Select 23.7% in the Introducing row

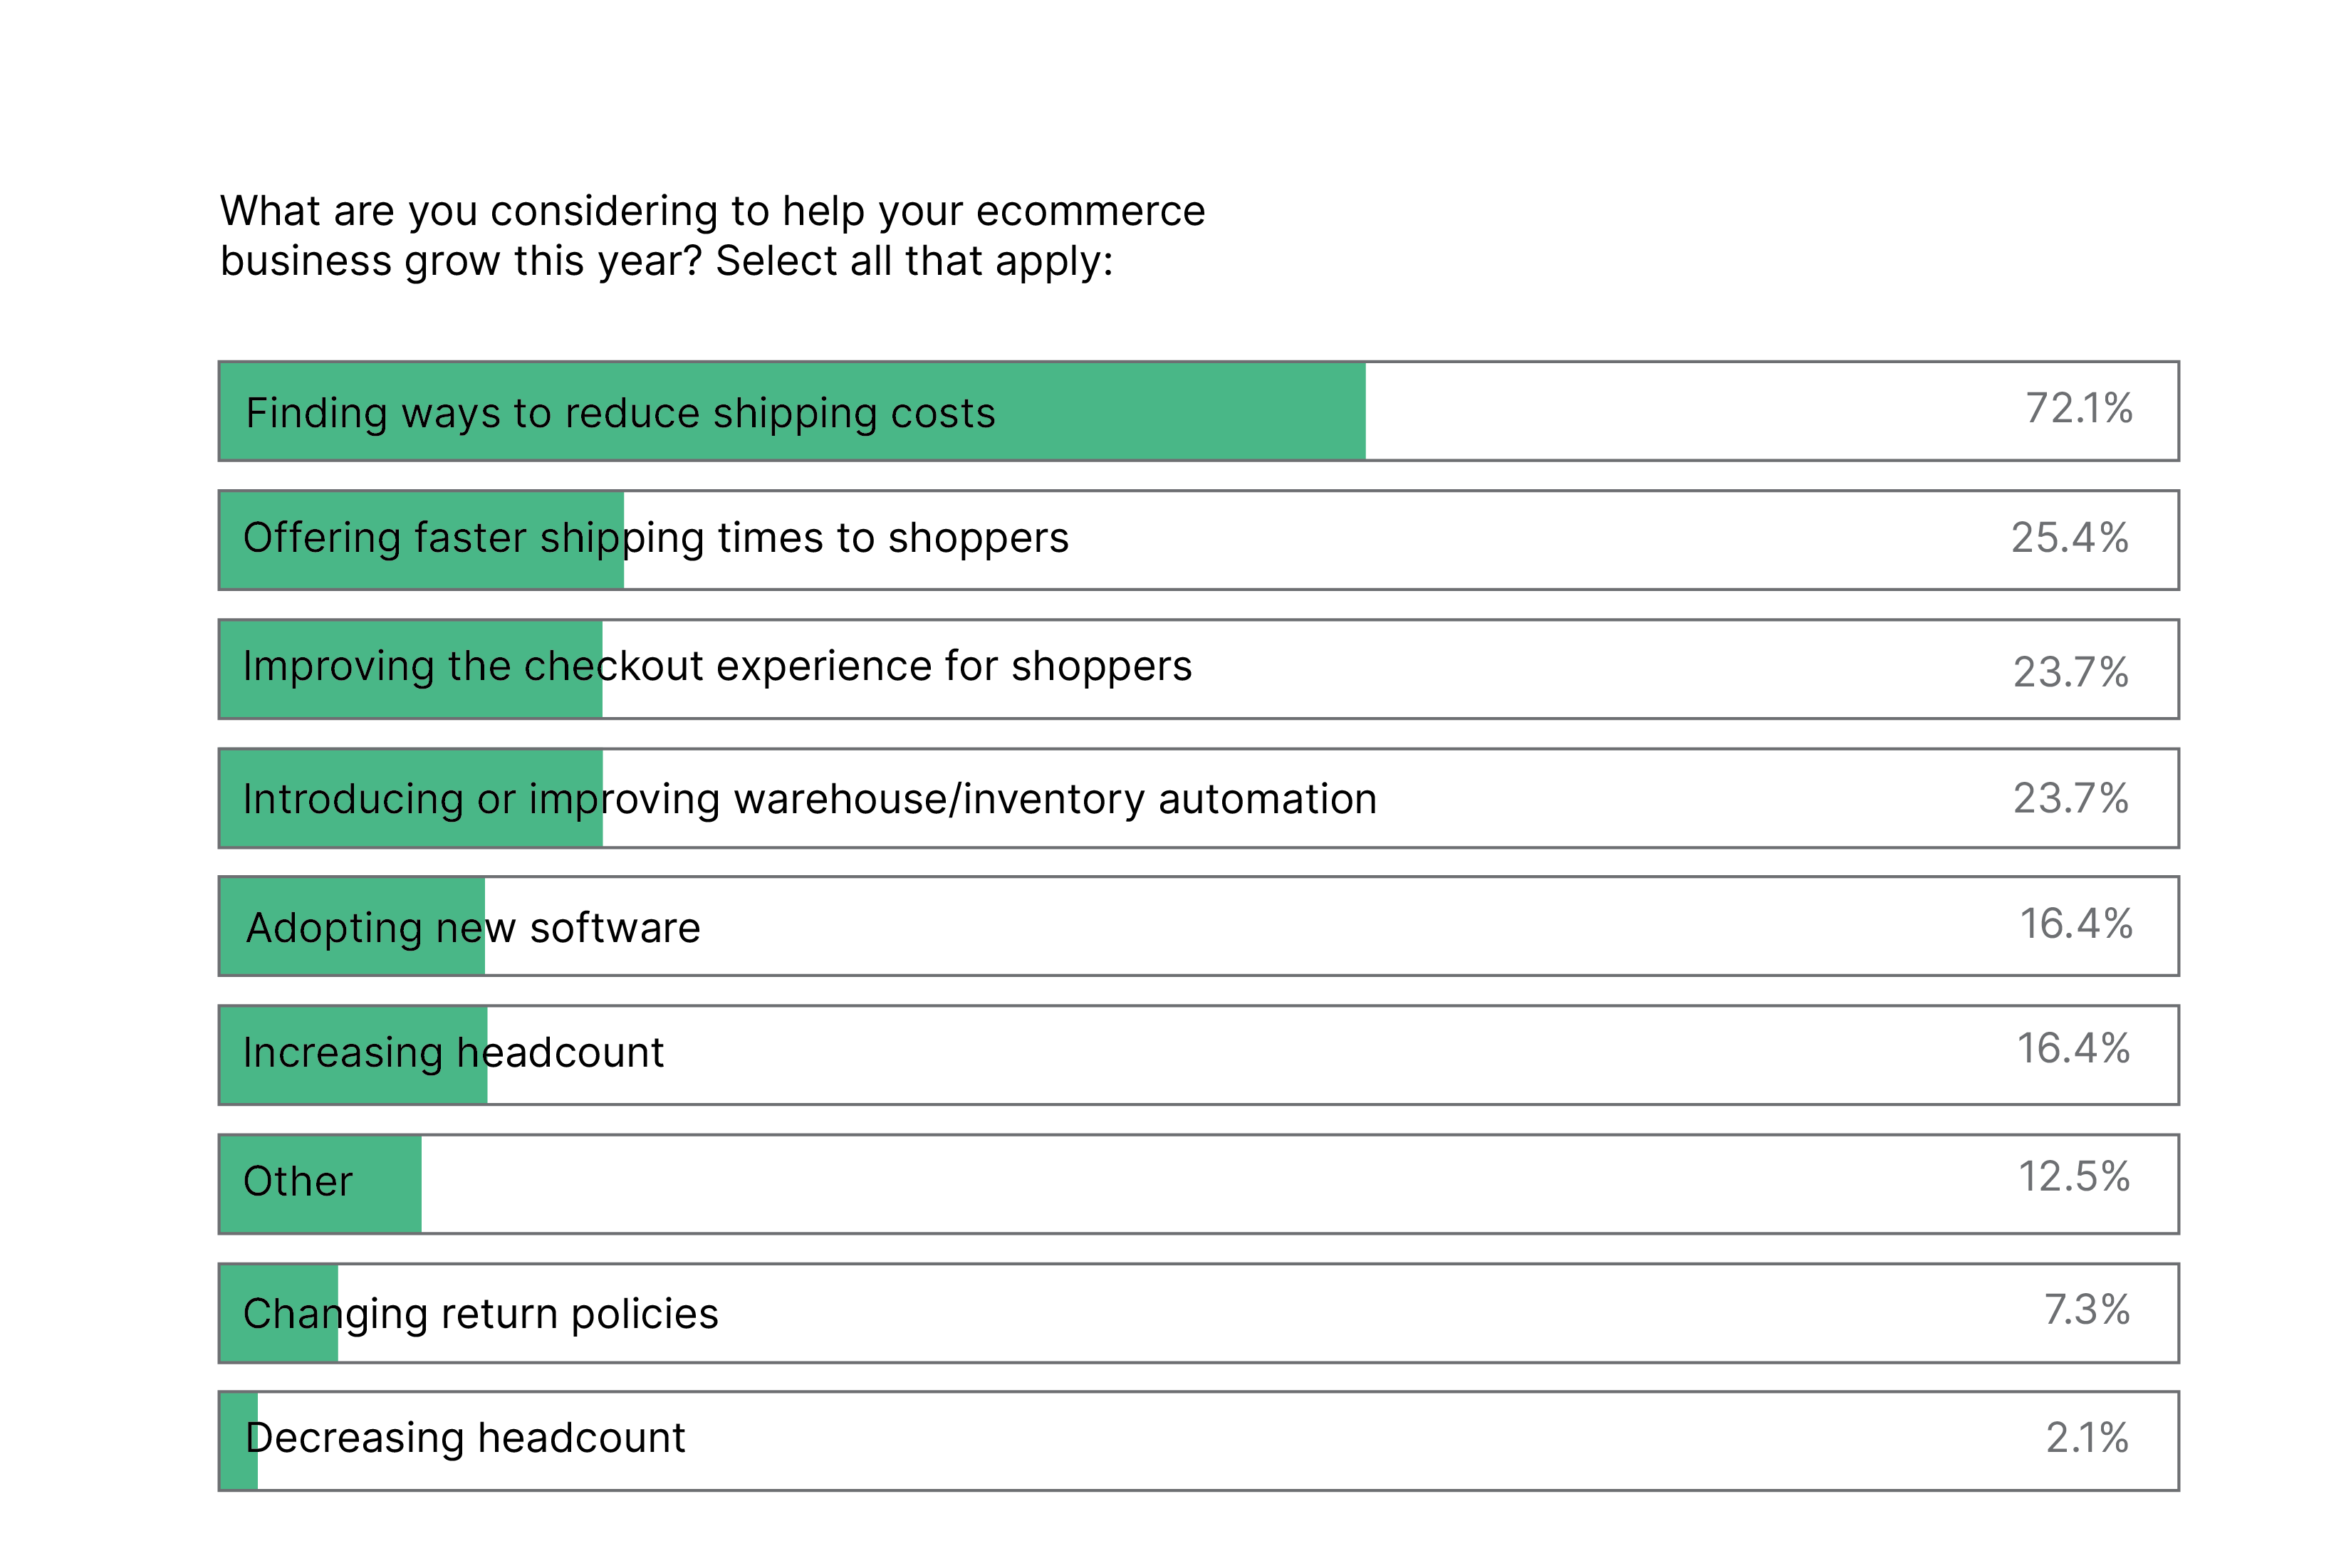tap(2070, 798)
